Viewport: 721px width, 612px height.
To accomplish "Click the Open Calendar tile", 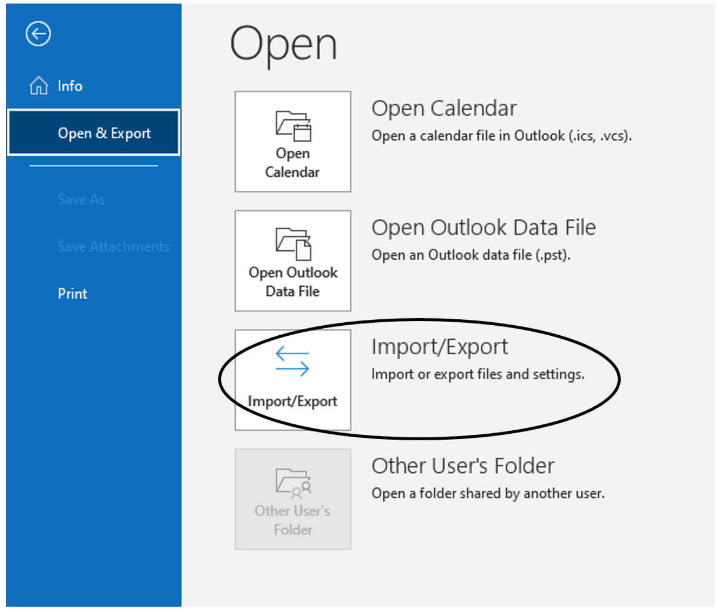I will [292, 142].
